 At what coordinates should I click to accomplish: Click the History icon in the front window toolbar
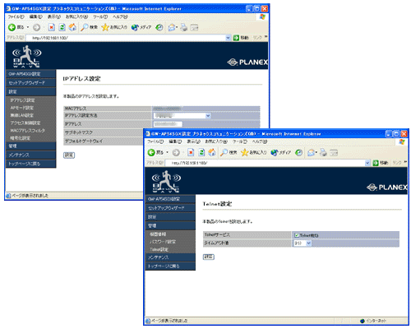pos(298,153)
